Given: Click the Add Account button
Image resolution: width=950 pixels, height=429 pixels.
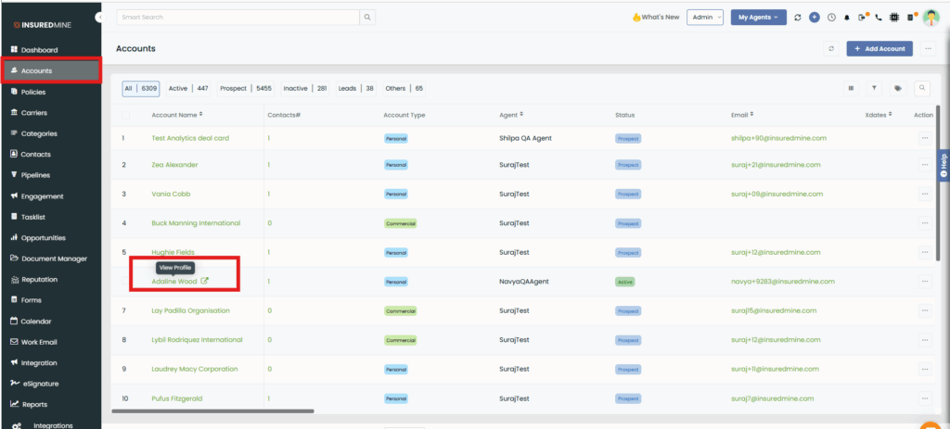Looking at the screenshot, I should click(x=879, y=48).
